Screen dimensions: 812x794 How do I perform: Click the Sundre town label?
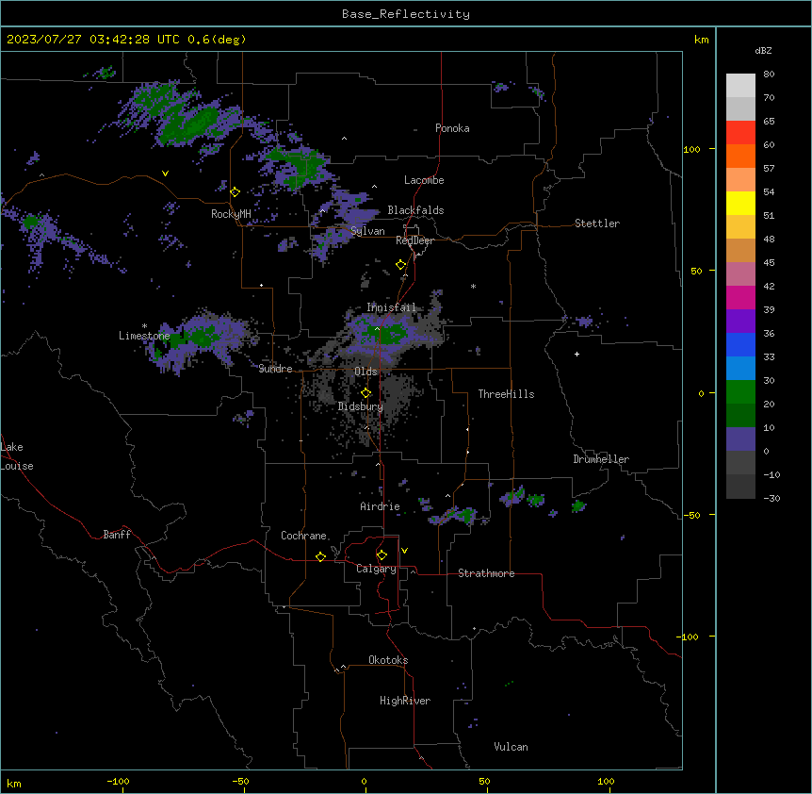point(275,369)
